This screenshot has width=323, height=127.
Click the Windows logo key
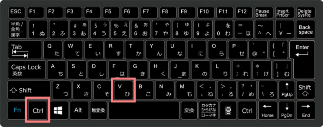(x=58, y=110)
